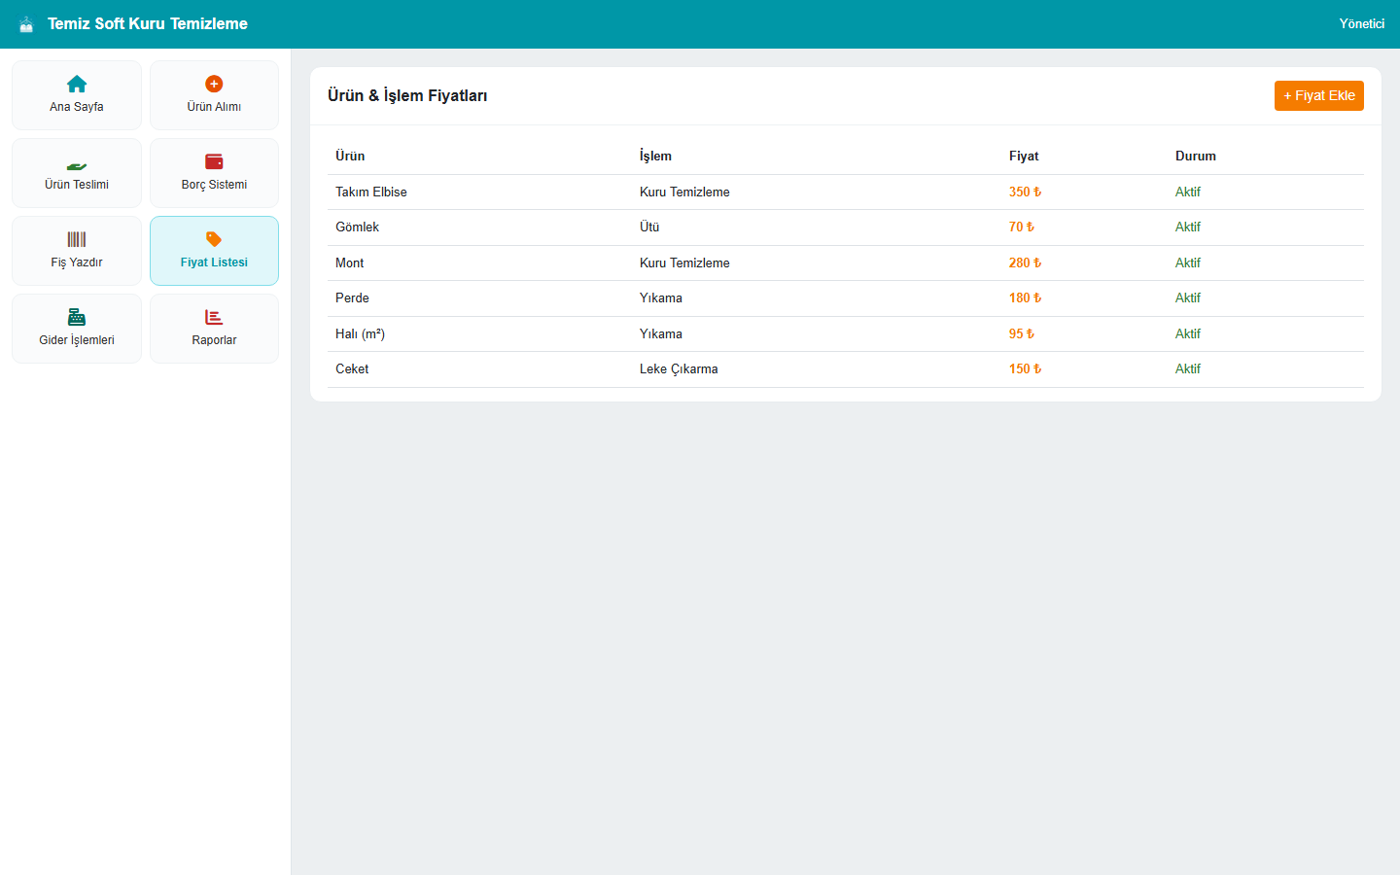Click the app logo in header
This screenshot has width=1400, height=875.
click(x=26, y=24)
